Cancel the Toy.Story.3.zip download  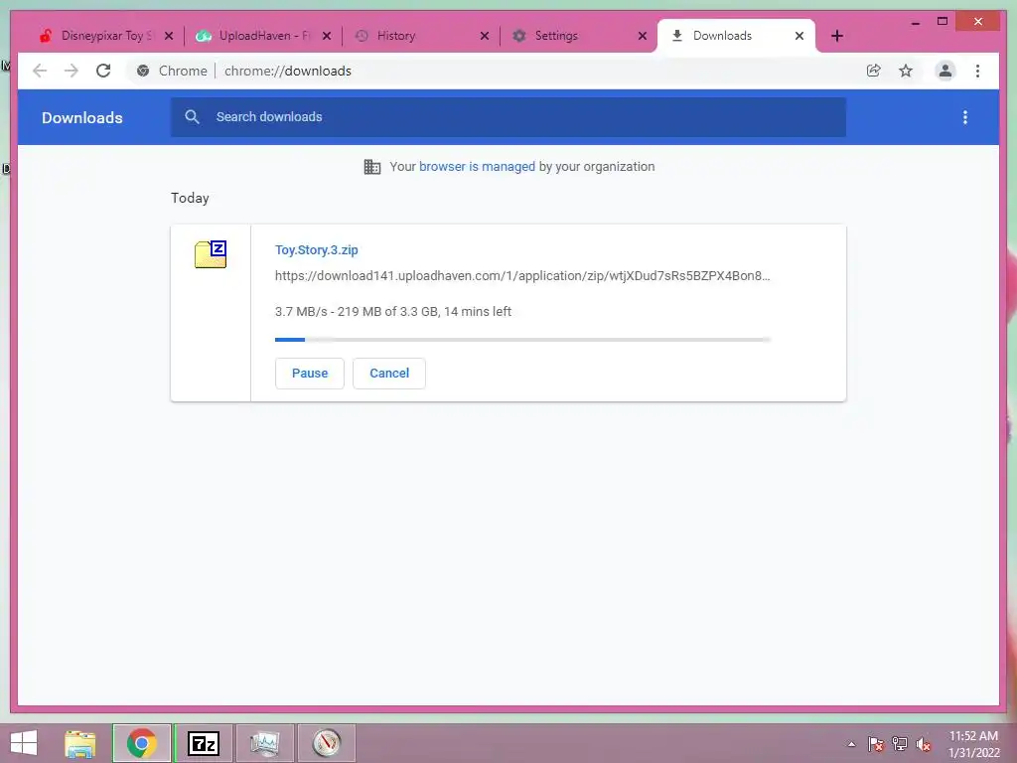coord(389,374)
